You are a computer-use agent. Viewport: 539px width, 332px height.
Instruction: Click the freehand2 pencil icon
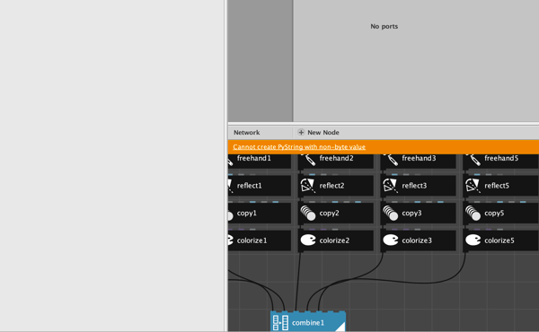coord(308,159)
